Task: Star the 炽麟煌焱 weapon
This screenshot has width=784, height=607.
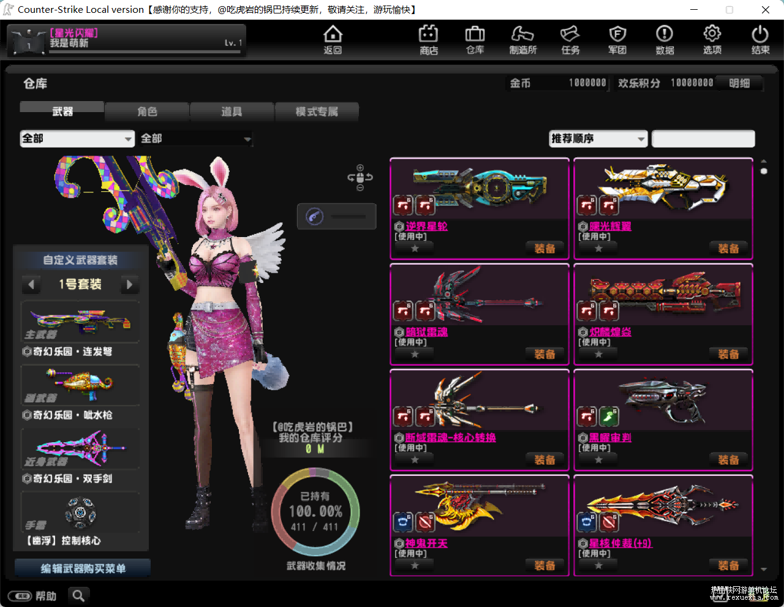Action: click(x=598, y=354)
